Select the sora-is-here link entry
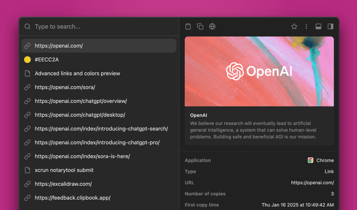357x210 pixels. 99,156
